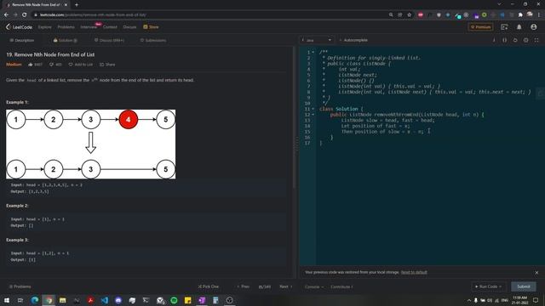
Task: Go back in the browser
Action: [x=6, y=15]
